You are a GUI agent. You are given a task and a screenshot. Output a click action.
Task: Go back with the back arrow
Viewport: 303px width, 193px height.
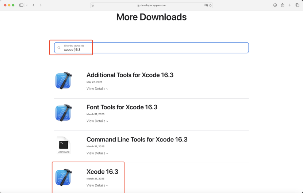[x=34, y=5]
